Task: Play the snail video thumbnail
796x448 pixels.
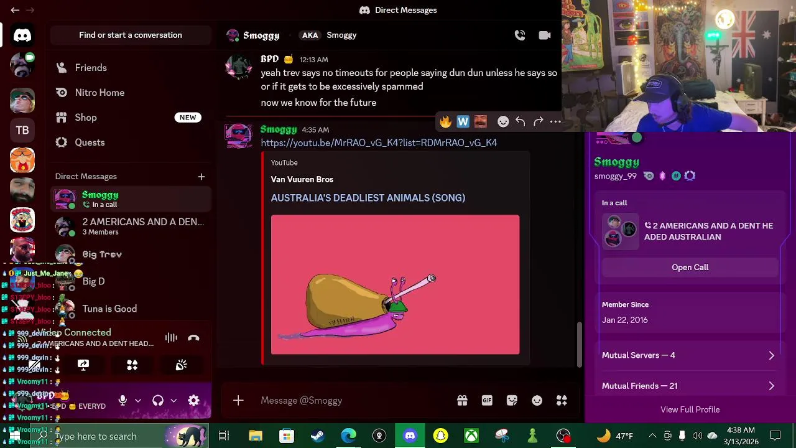Action: pyautogui.click(x=395, y=285)
